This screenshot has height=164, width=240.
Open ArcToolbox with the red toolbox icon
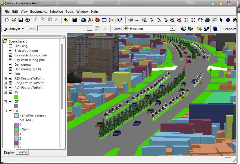point(97,20)
